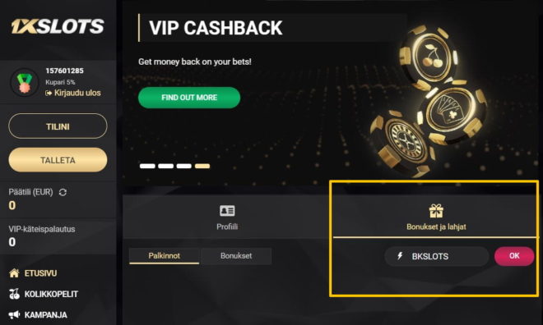Viewport: 543px width, 325px height.
Task: Click the lightning bolt promo icon
Action: [400, 256]
